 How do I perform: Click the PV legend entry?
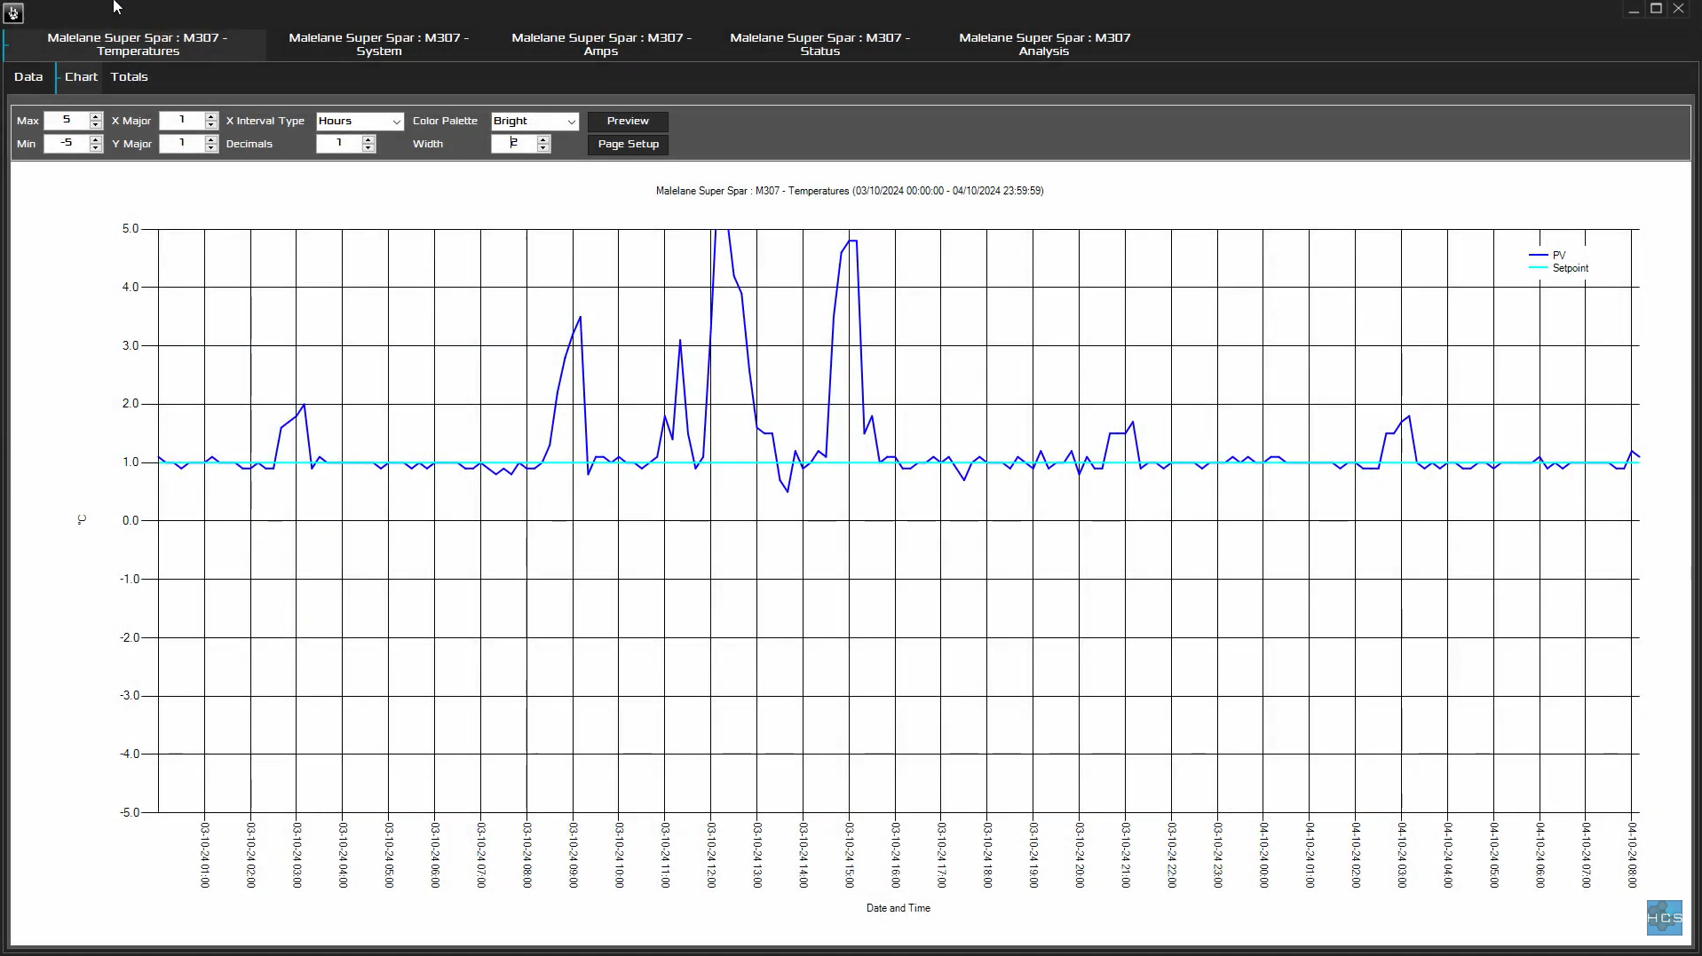pyautogui.click(x=1548, y=256)
